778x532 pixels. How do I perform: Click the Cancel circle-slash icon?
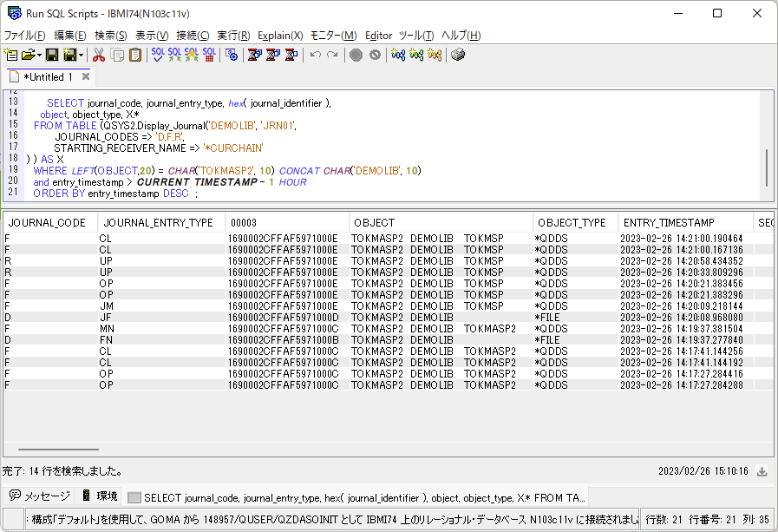point(375,55)
